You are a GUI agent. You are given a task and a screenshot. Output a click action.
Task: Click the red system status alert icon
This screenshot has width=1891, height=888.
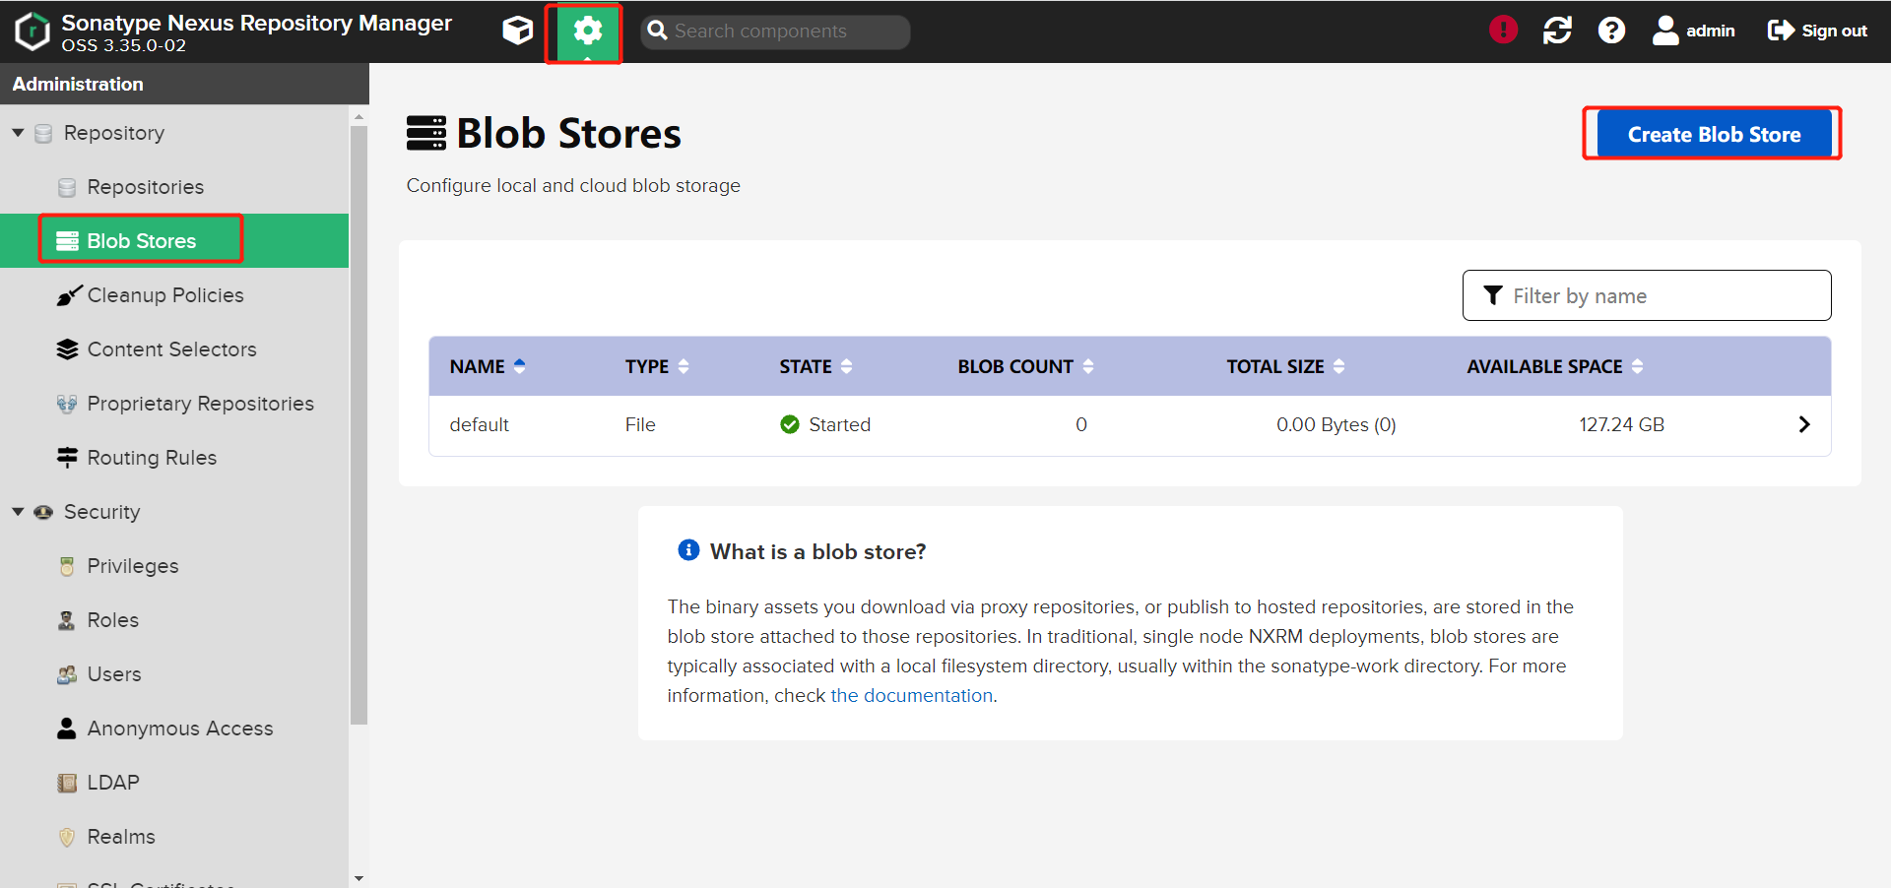point(1503,31)
